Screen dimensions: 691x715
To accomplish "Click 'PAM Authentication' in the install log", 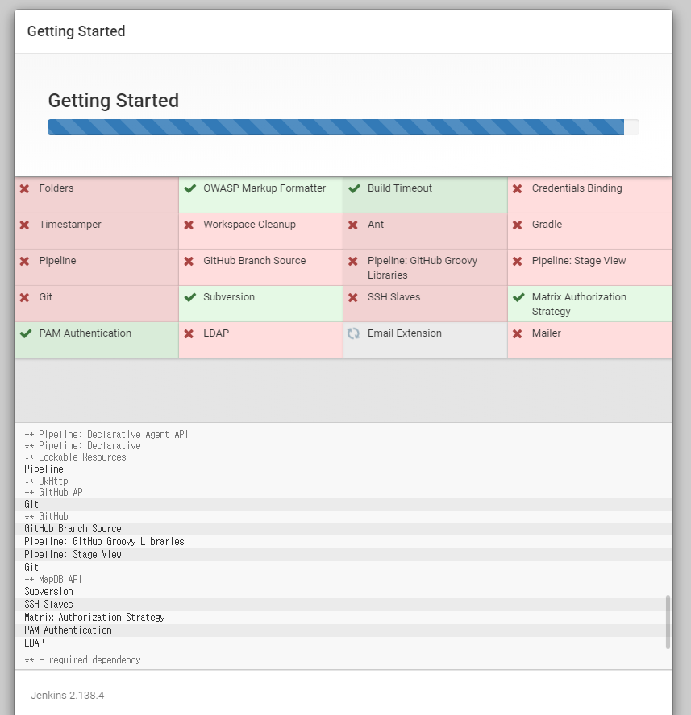I will point(68,630).
